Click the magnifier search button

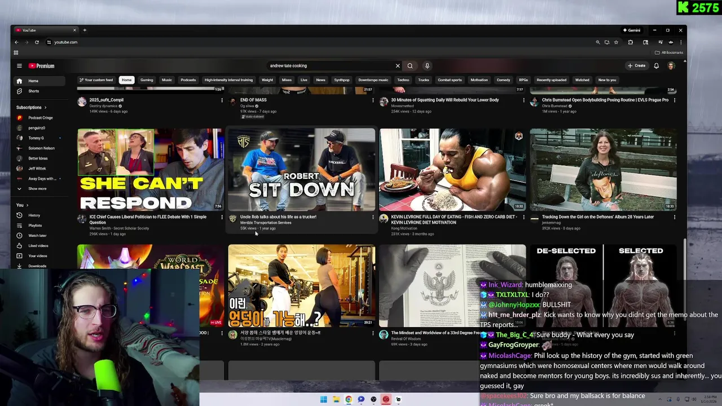[x=410, y=66]
